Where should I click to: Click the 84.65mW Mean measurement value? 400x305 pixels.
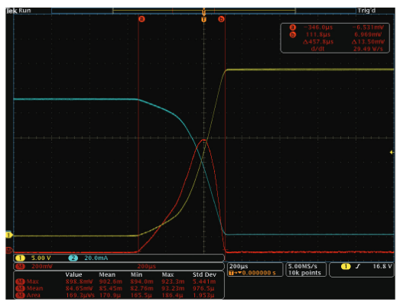(x=80, y=288)
